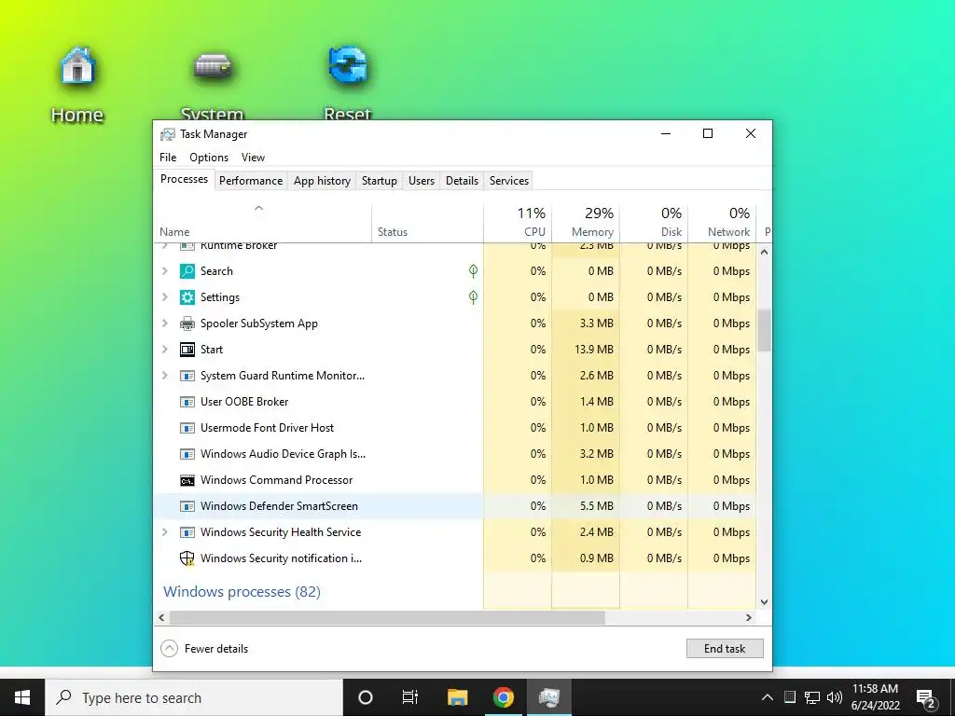955x716 pixels.
Task: Open the Reset desktop shortcut
Action: point(348,85)
